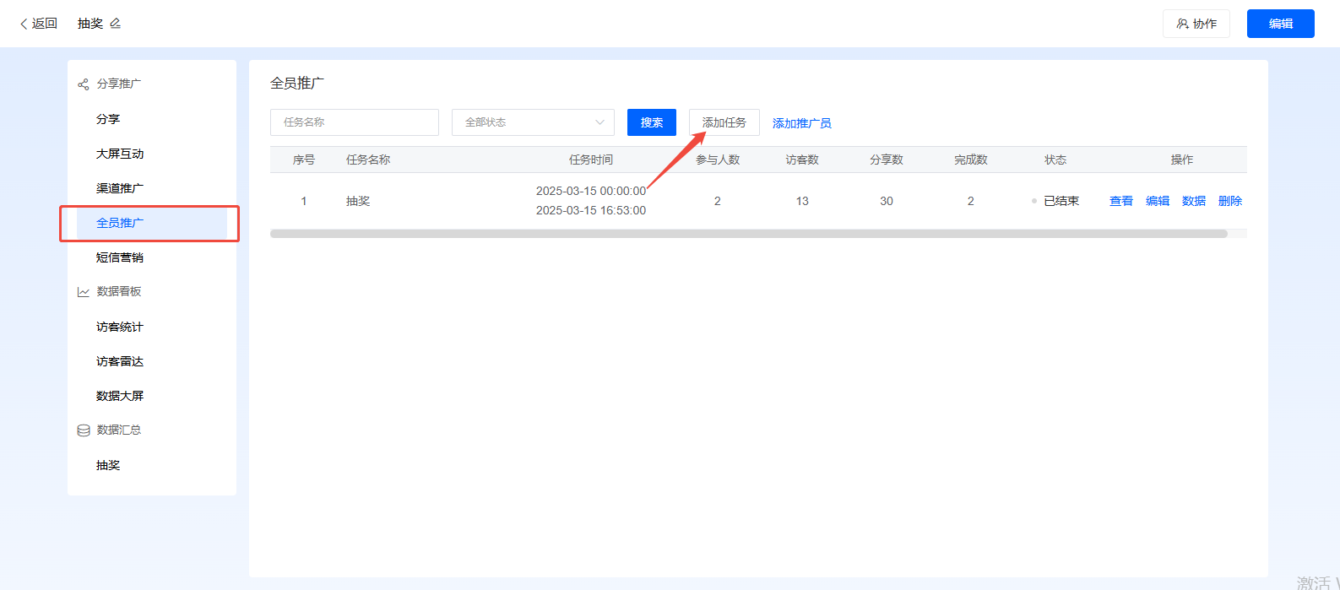Select 渠道推广 menu item

pyautogui.click(x=120, y=188)
